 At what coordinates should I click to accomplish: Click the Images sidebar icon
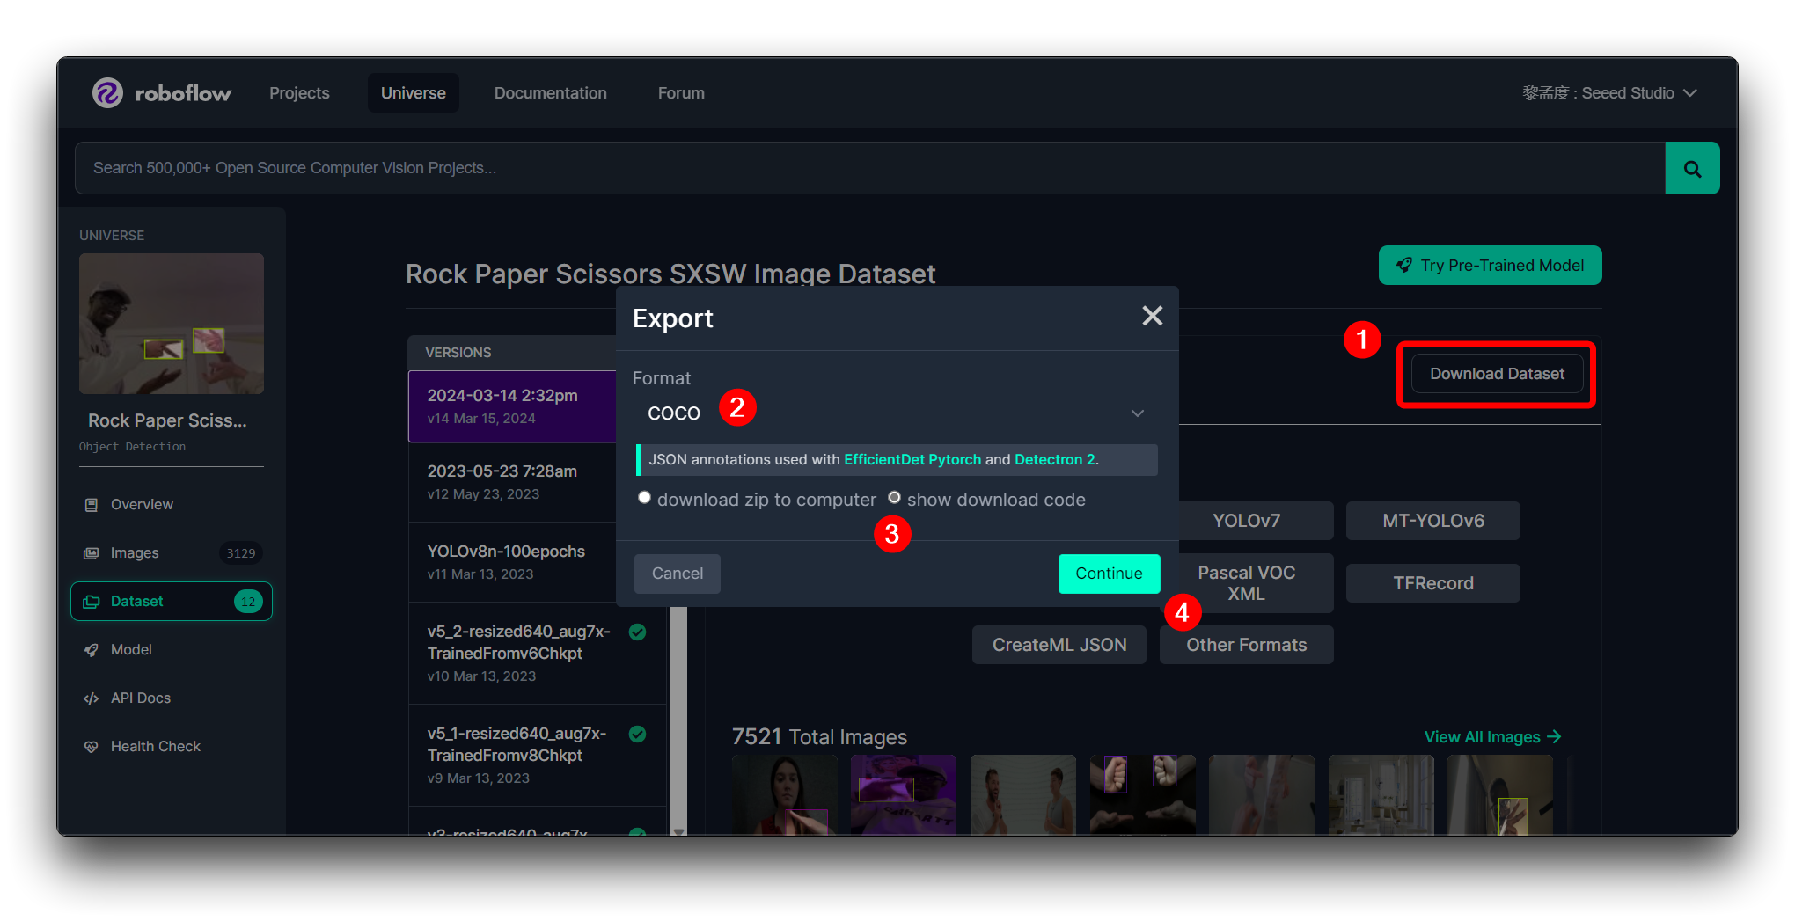click(x=91, y=552)
